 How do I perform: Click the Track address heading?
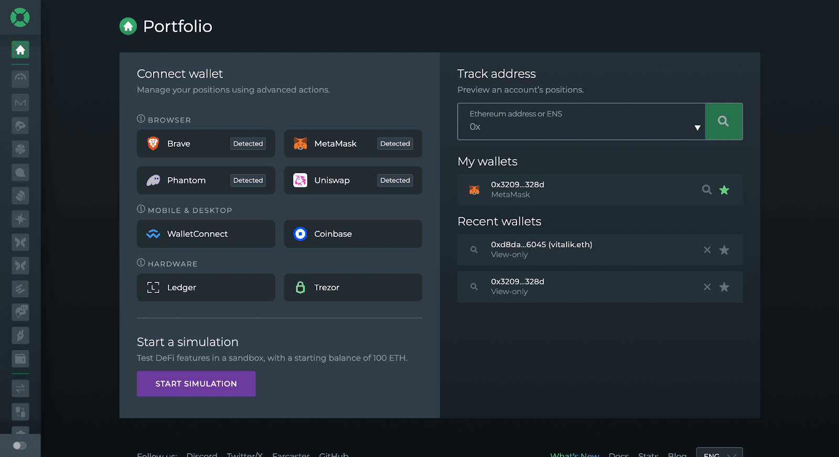(x=497, y=74)
